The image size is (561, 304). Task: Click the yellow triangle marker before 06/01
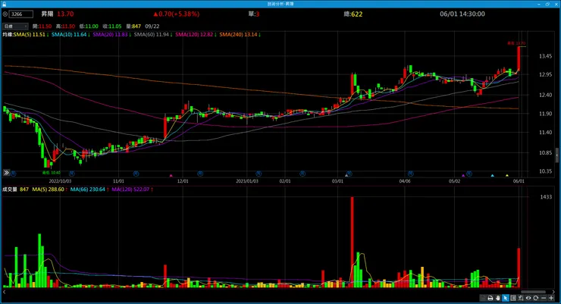coord(507,175)
